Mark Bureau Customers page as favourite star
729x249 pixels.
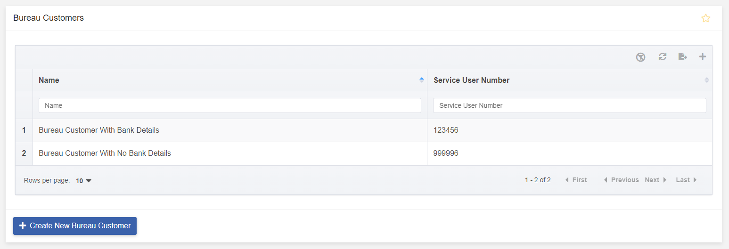tap(705, 18)
